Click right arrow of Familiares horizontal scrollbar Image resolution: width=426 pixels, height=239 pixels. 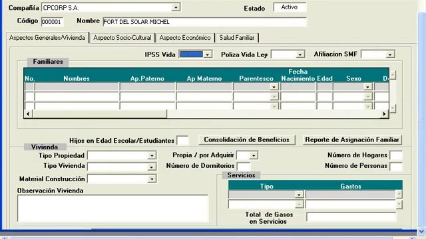coord(384,114)
